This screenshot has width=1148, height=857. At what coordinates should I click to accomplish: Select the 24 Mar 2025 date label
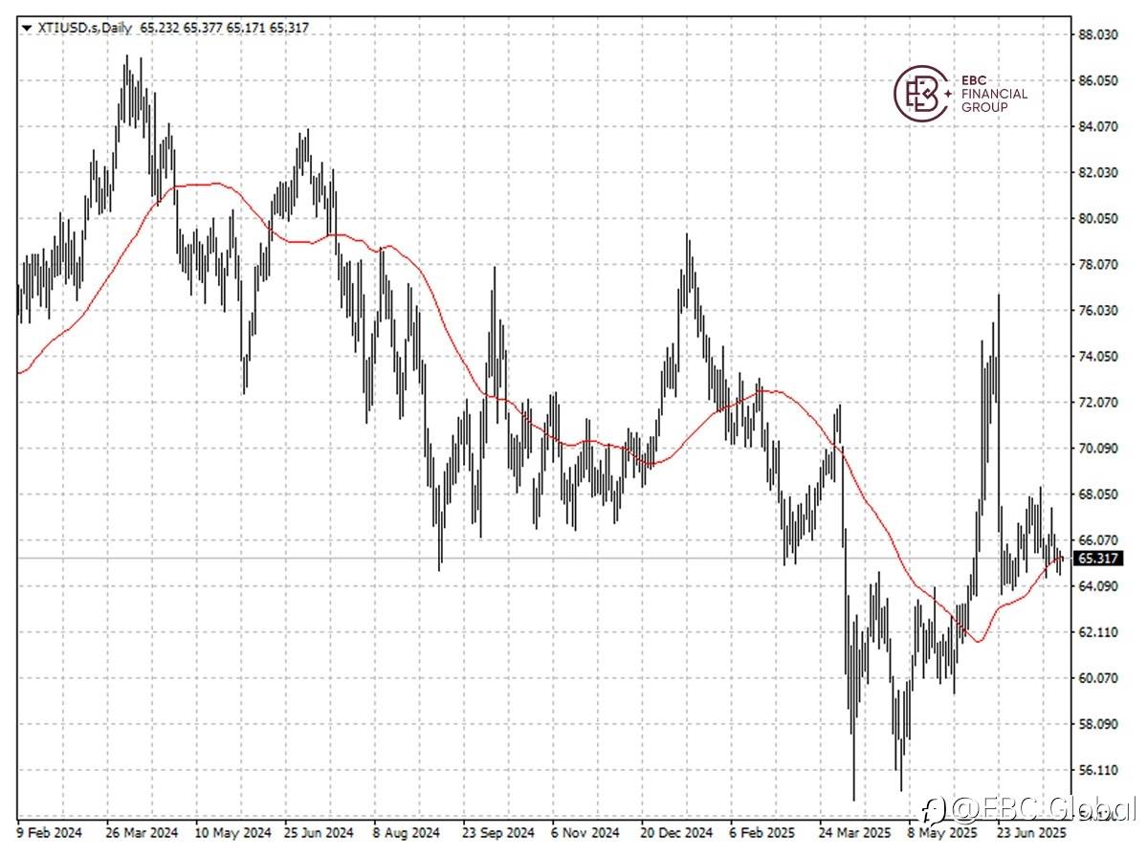pyautogui.click(x=855, y=833)
